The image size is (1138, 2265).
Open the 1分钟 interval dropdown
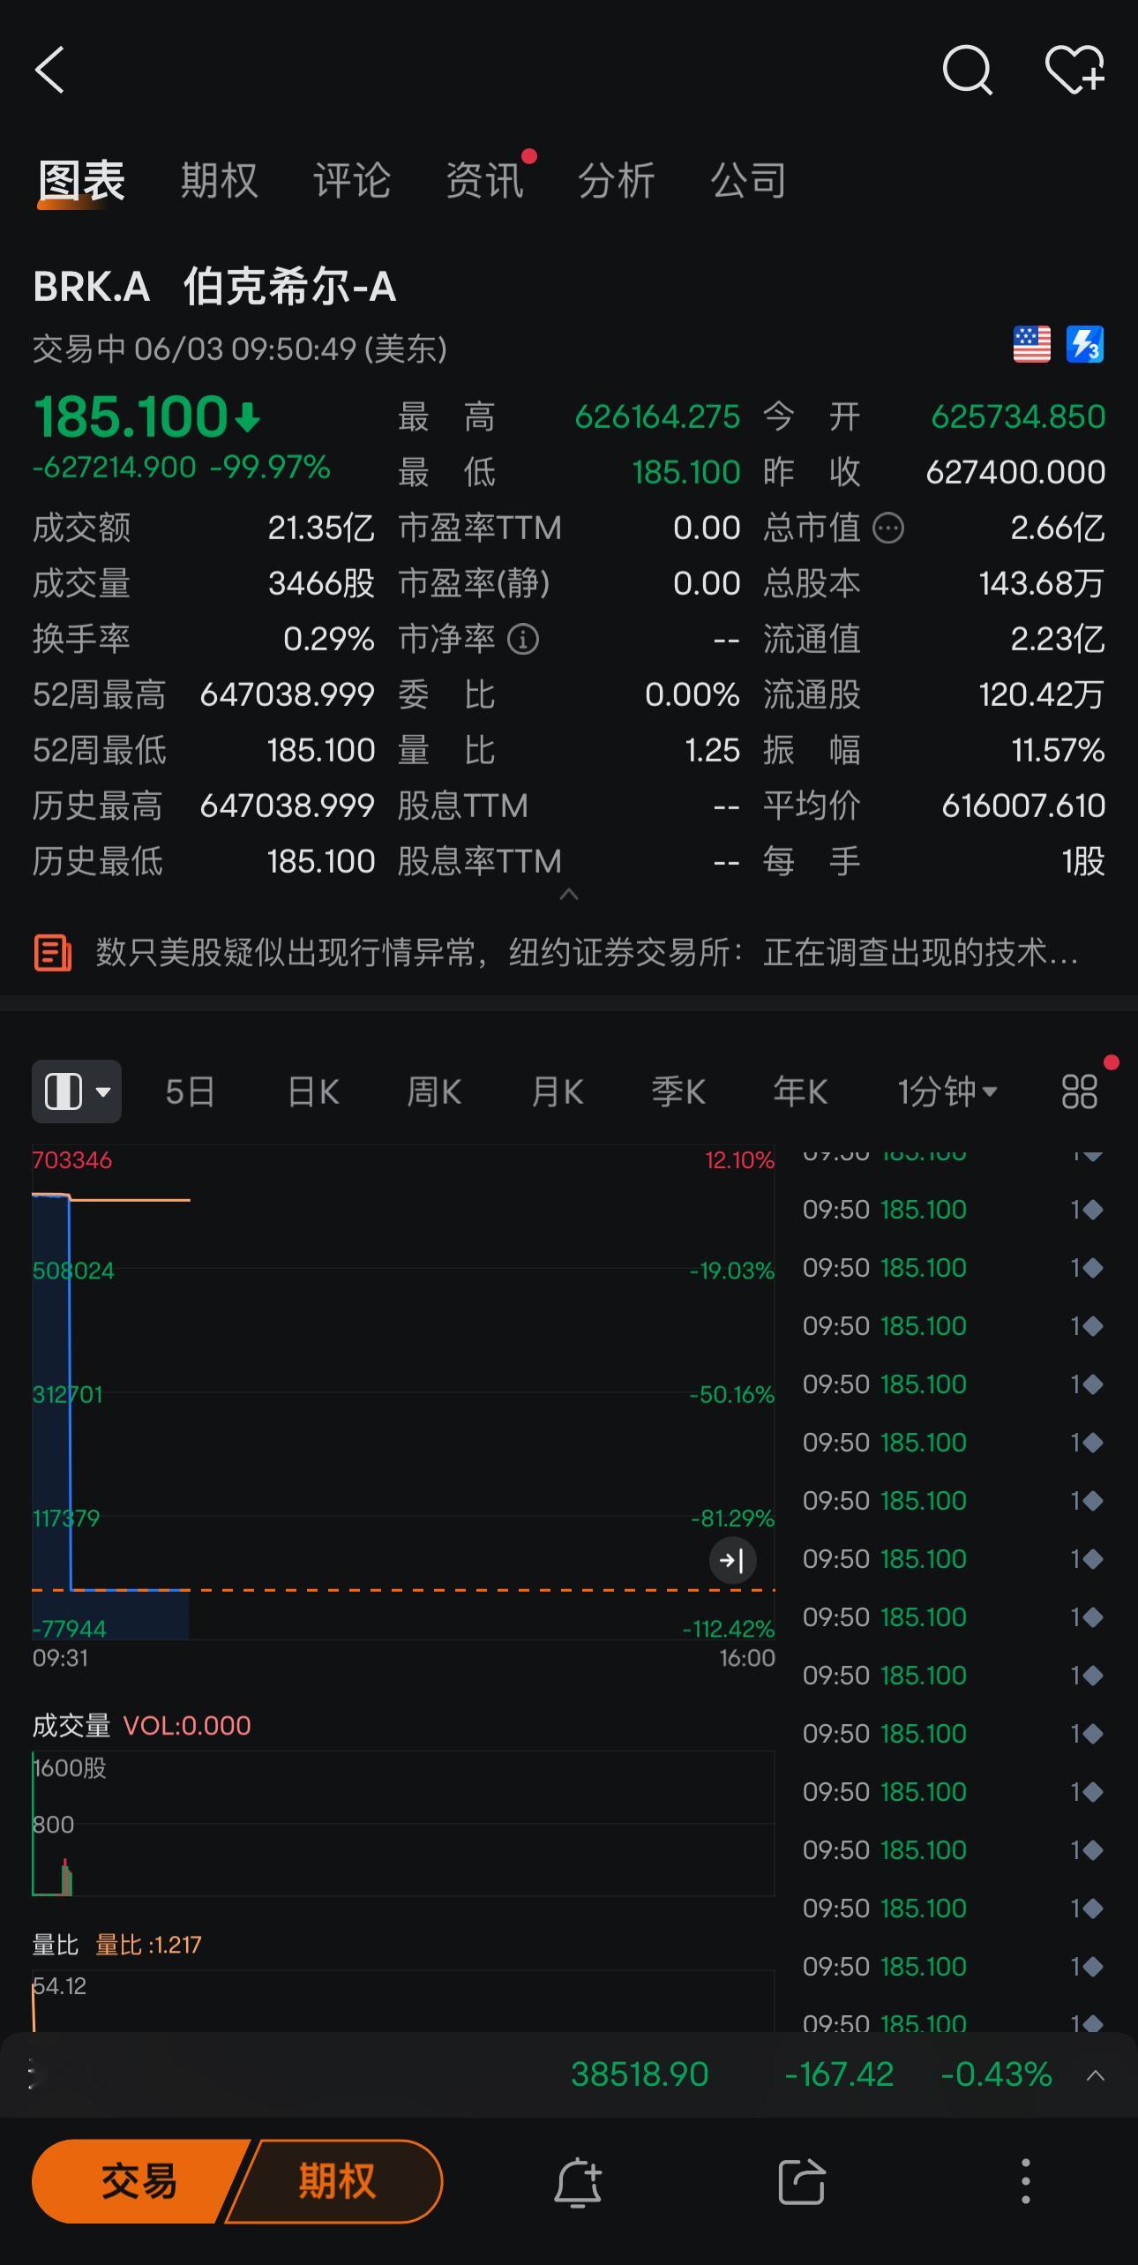947,1091
